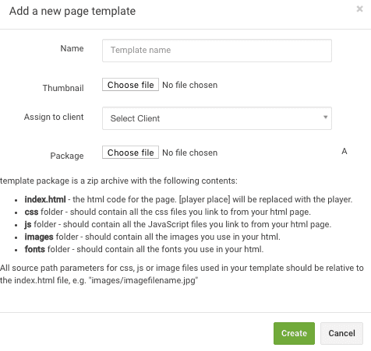
Task: Click the Thumbnail field label
Action: [x=63, y=88]
